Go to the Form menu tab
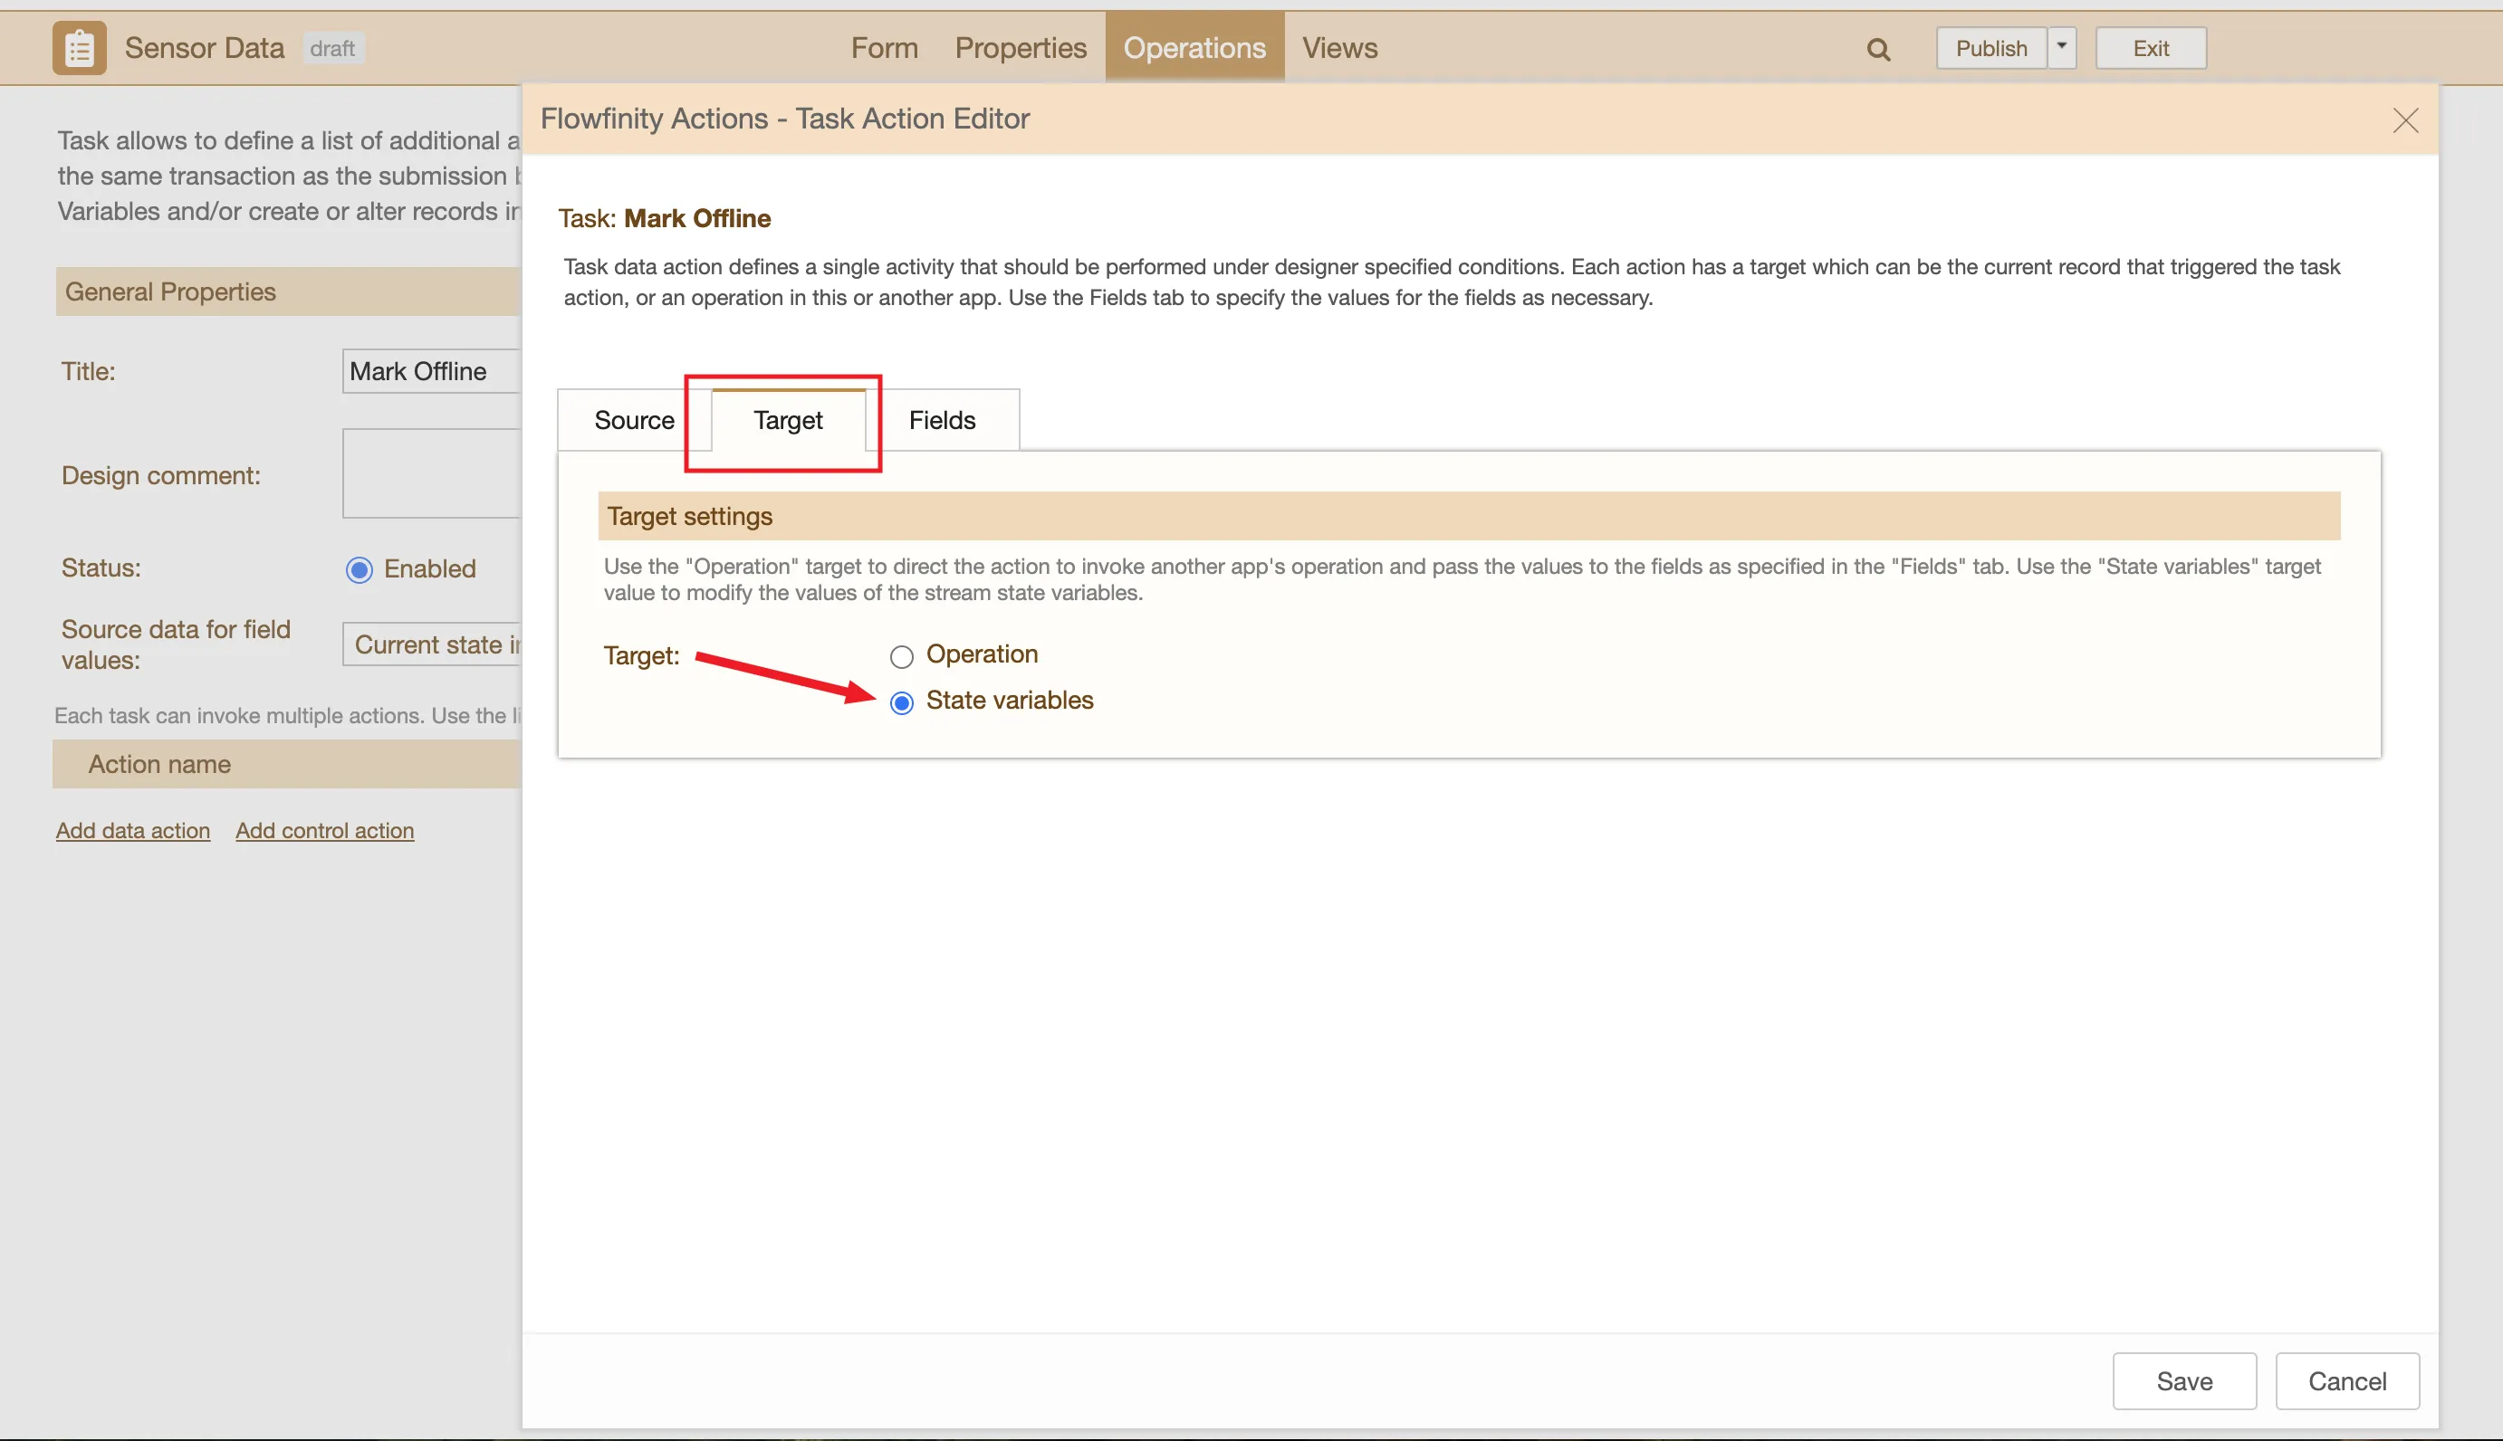The height and width of the screenshot is (1441, 2503). click(x=884, y=47)
